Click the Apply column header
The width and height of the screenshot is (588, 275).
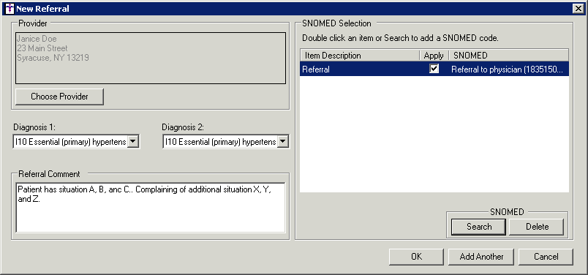click(434, 56)
